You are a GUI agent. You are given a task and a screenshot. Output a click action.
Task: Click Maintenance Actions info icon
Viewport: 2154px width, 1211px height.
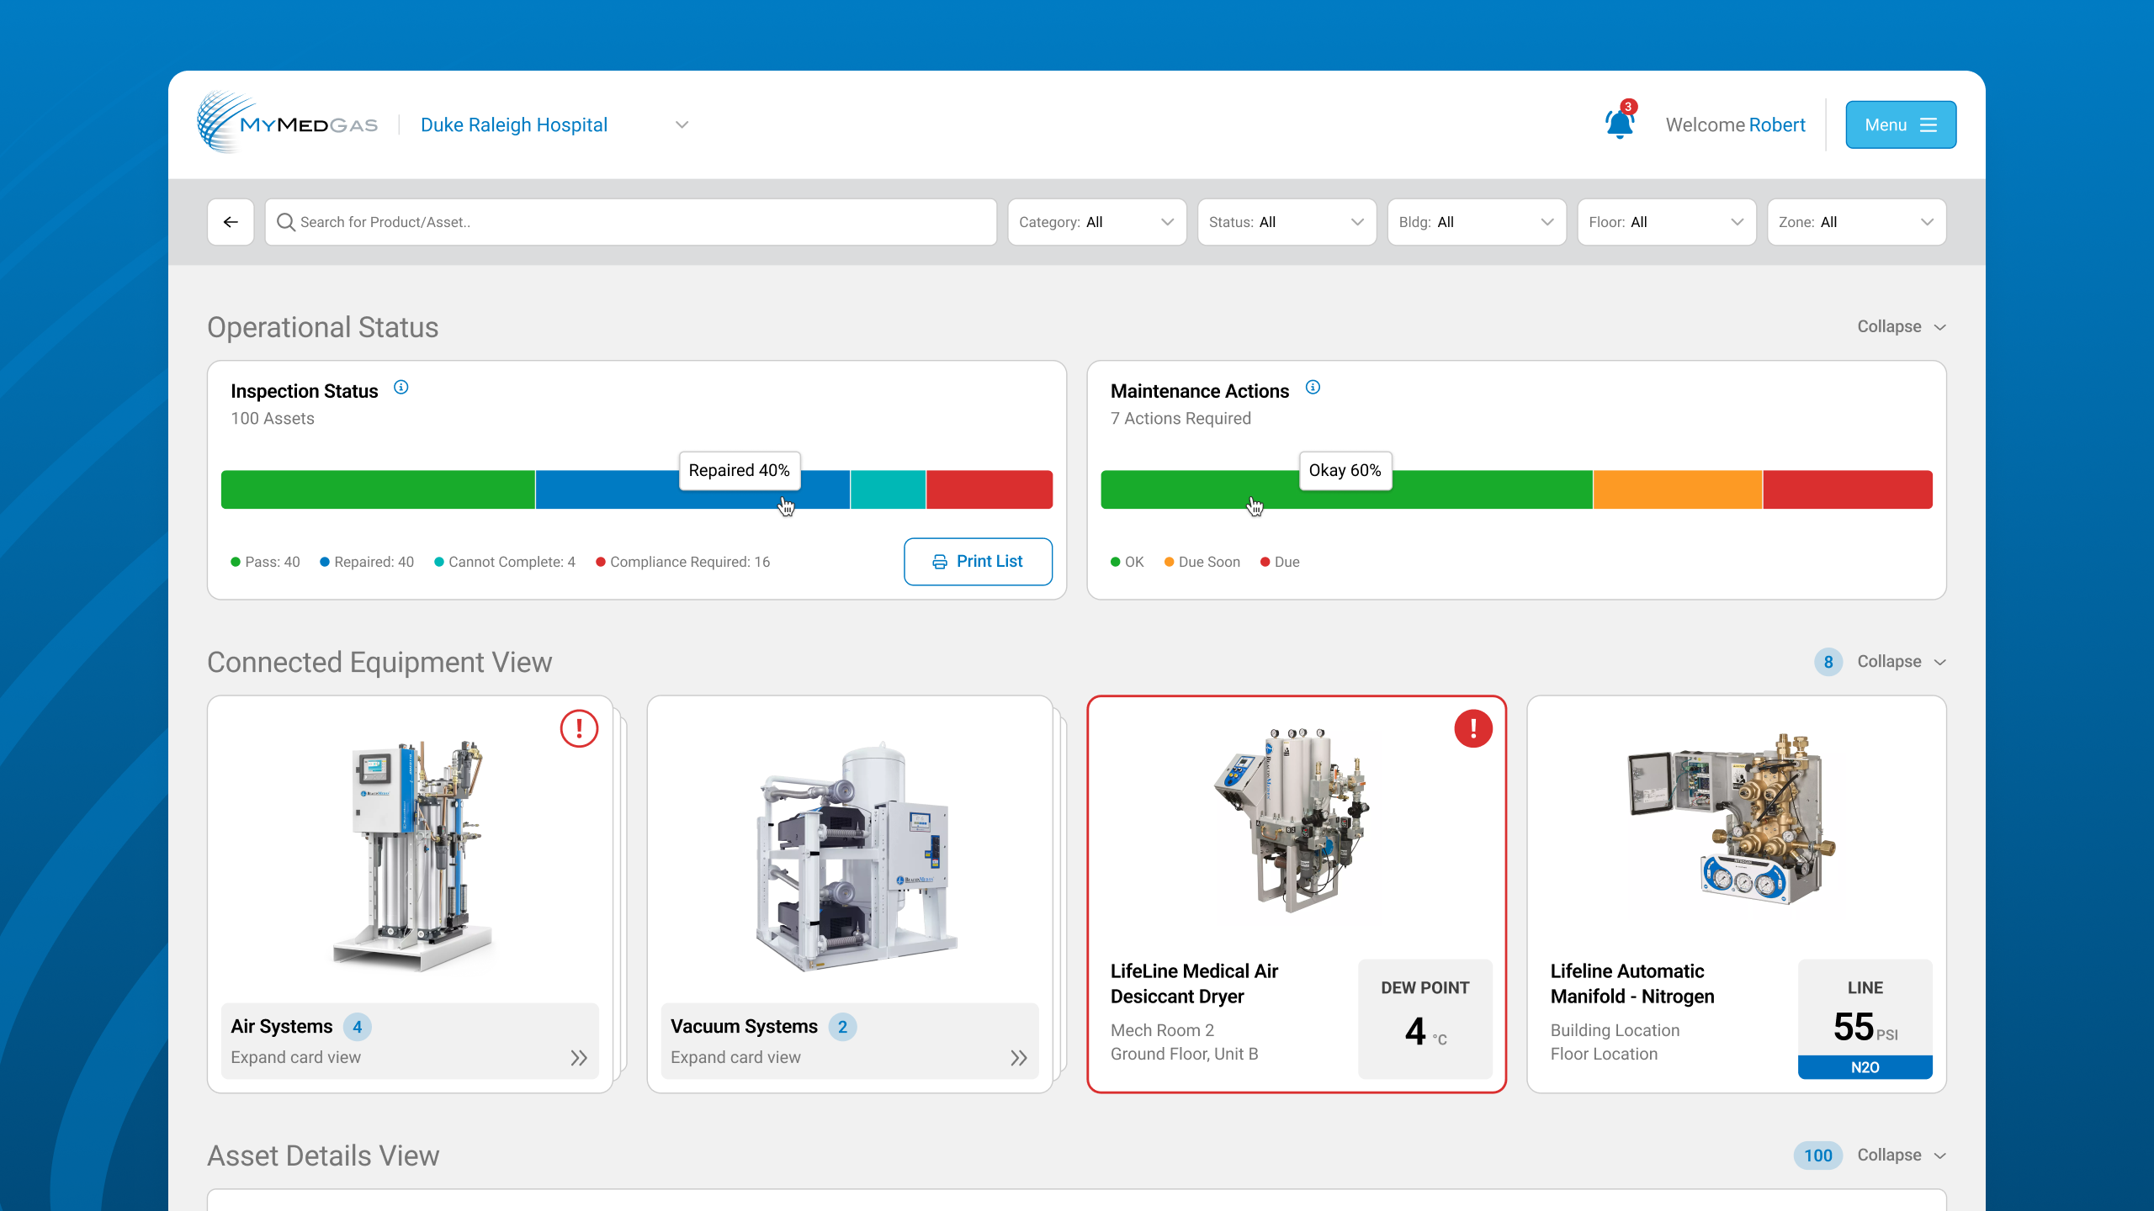(1313, 388)
